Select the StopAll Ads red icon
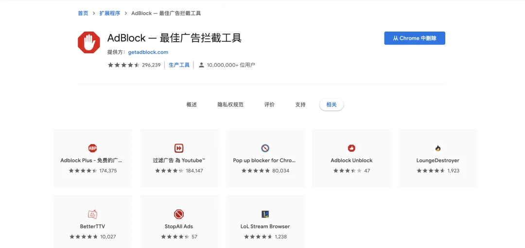 coord(179,214)
